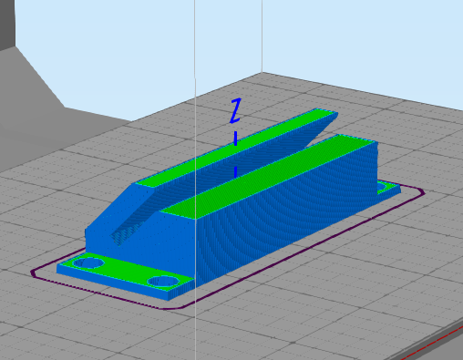The width and height of the screenshot is (463, 360).
Task: Select the skirt's rounded corner at far end
Action: (420, 192)
